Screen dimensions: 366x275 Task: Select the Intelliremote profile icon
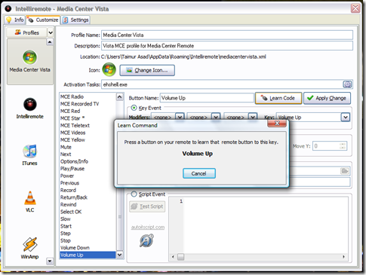click(30, 104)
